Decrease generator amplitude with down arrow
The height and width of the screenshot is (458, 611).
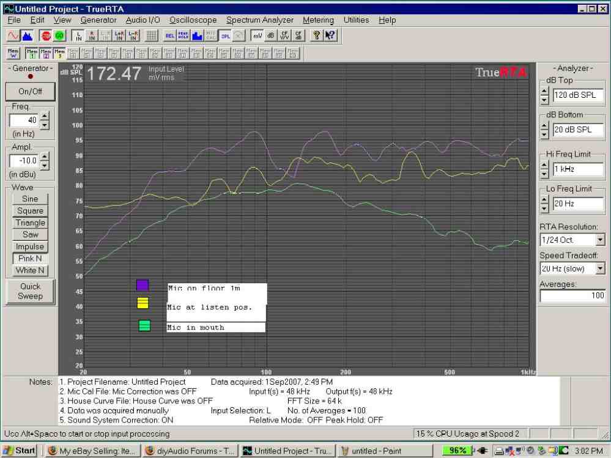(45, 165)
